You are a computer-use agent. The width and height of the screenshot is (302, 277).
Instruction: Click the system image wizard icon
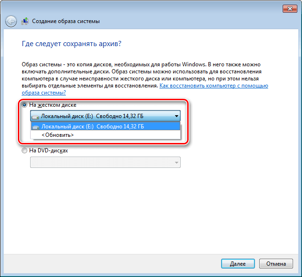(25, 21)
